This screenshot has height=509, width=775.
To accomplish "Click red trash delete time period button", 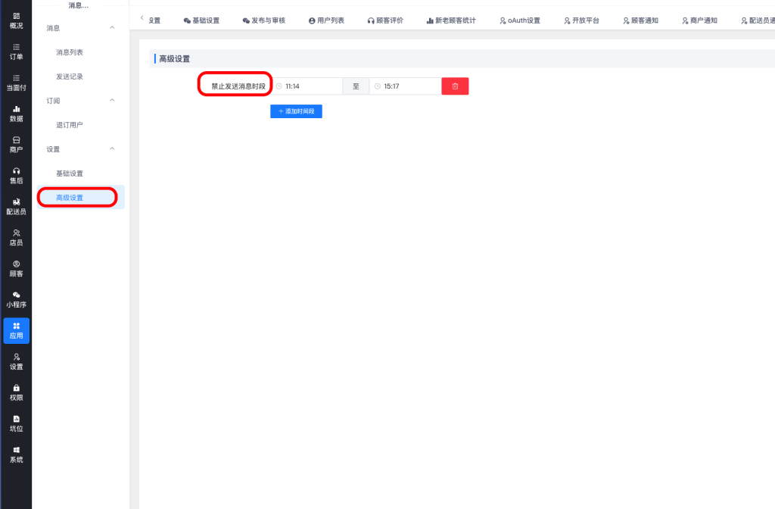I will [x=455, y=86].
